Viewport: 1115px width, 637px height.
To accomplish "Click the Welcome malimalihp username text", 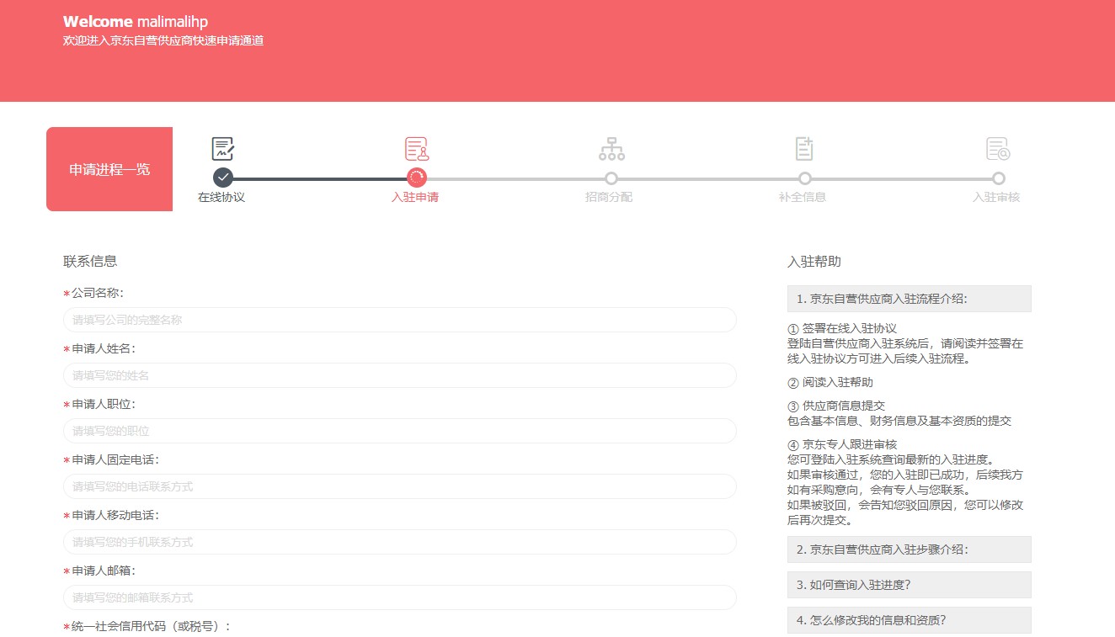I will pyautogui.click(x=136, y=22).
